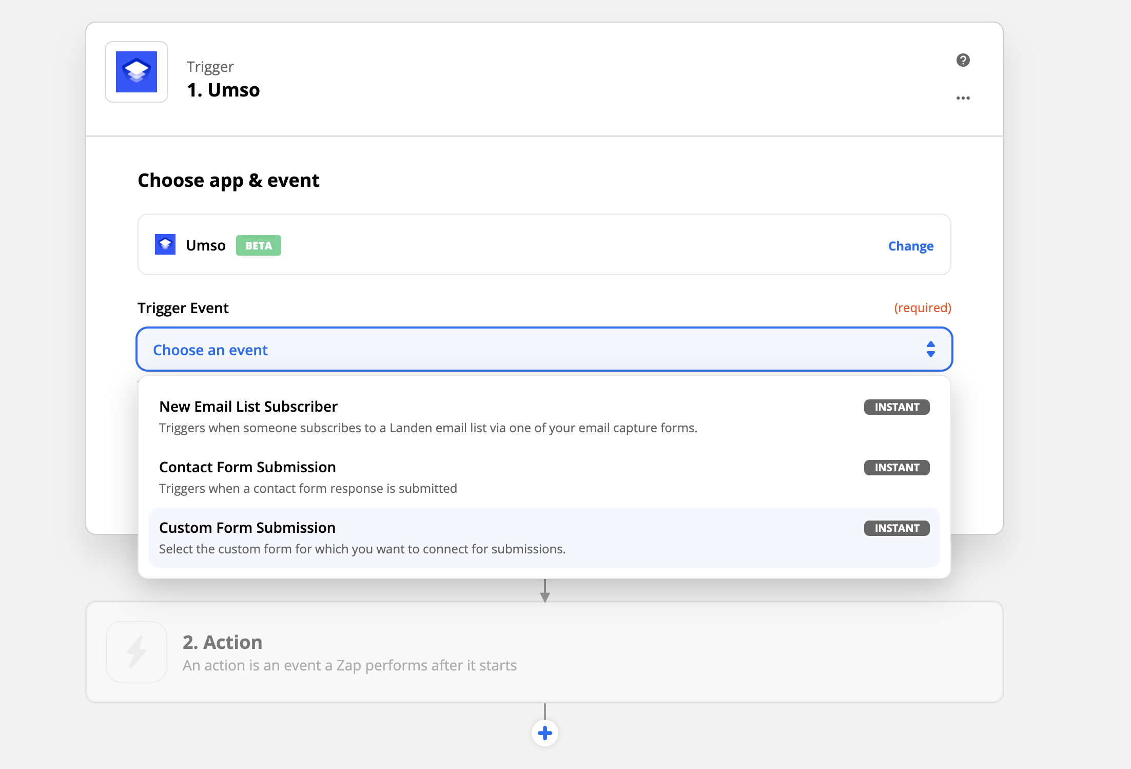Open the three-dot more options menu
The image size is (1131, 769).
click(x=963, y=98)
